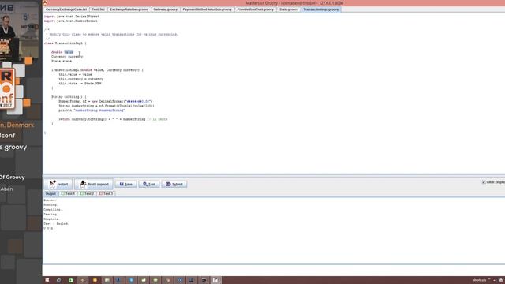The height and width of the screenshot is (284, 505).
Task: Click the restart button
Action: (x=58, y=184)
